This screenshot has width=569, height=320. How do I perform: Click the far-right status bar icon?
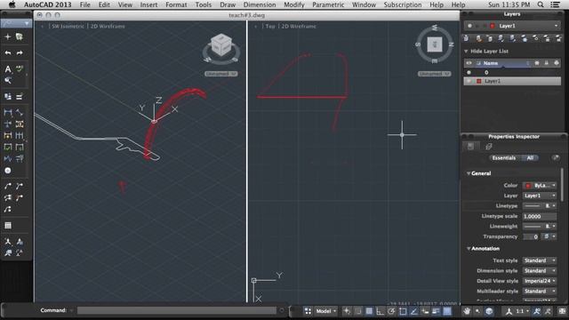coord(562,311)
